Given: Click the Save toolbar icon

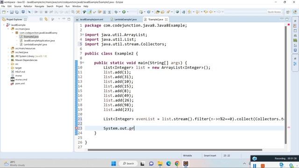Looking at the screenshot, I should [12, 12].
